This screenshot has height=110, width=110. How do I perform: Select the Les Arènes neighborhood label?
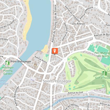tap(79, 24)
